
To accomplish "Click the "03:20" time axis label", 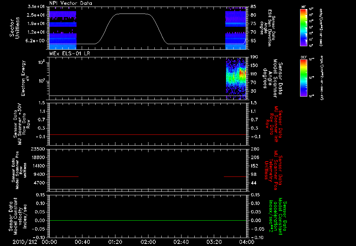I will [x=214, y=242].
